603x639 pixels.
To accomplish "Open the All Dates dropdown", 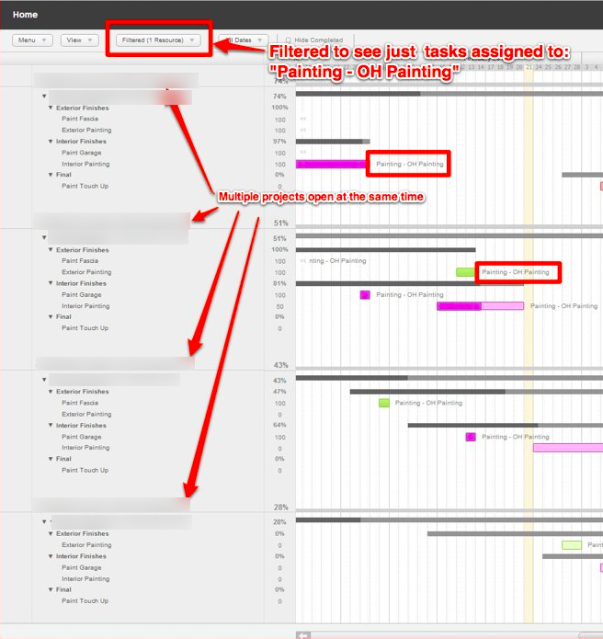I will click(244, 40).
